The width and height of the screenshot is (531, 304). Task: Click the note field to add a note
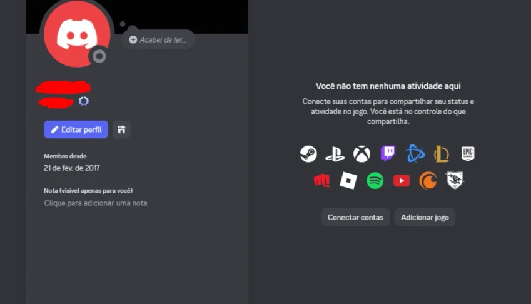point(96,203)
